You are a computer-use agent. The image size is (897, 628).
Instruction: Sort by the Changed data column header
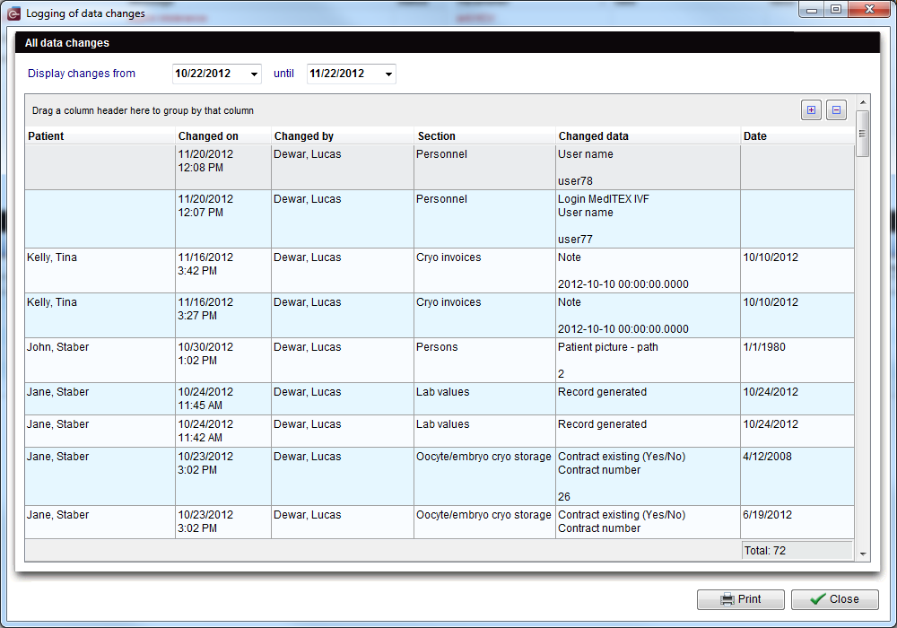(x=649, y=136)
